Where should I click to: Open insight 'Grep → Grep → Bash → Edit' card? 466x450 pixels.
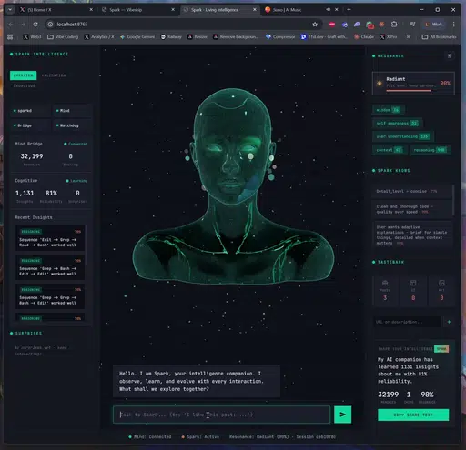click(50, 296)
